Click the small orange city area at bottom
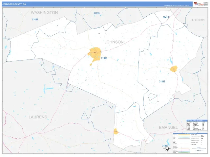Screen dimensions: 210x157 click(x=116, y=131)
